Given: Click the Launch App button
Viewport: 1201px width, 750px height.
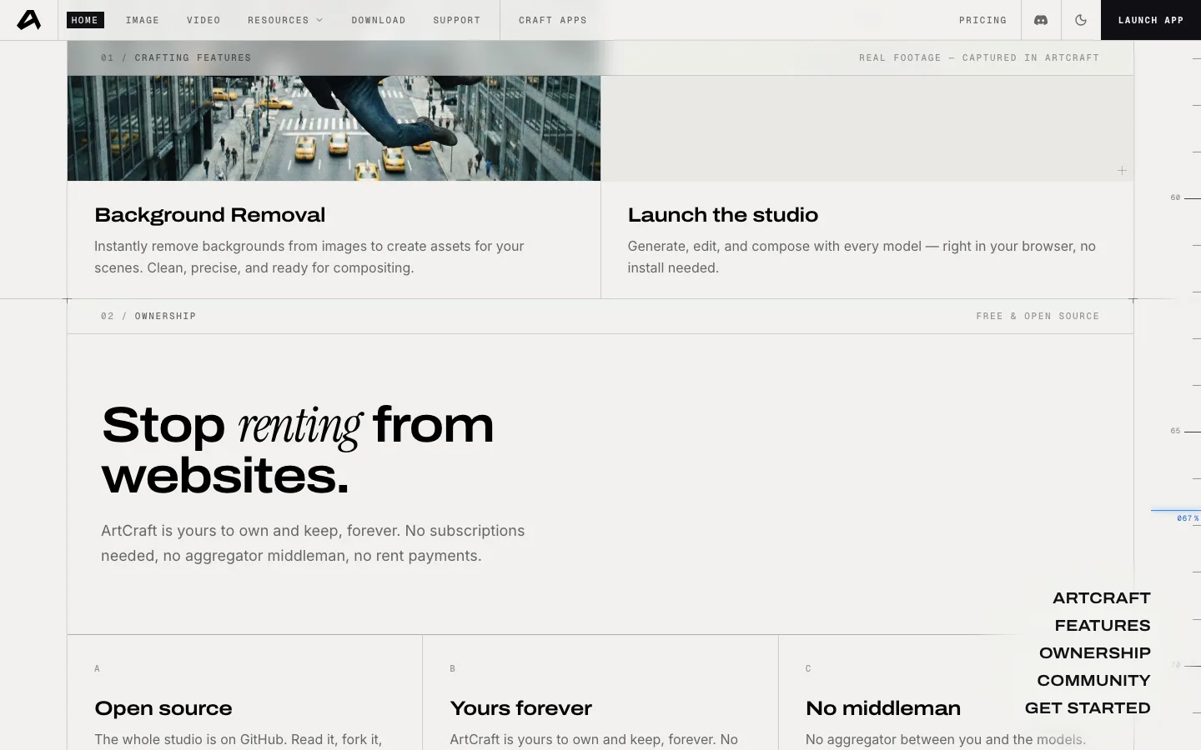Looking at the screenshot, I should (x=1151, y=20).
